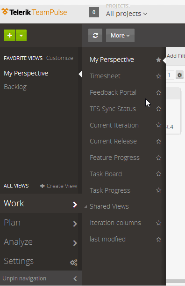Click the Telerik TeamPulse logo
This screenshot has height=286, width=185.
35,12
